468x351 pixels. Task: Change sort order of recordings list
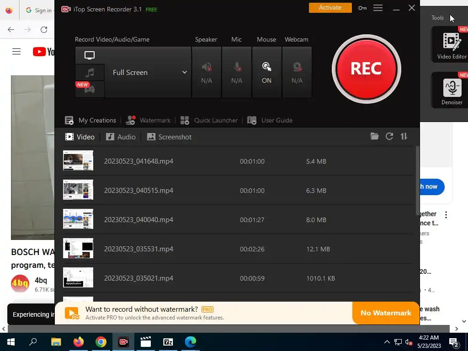[404, 136]
